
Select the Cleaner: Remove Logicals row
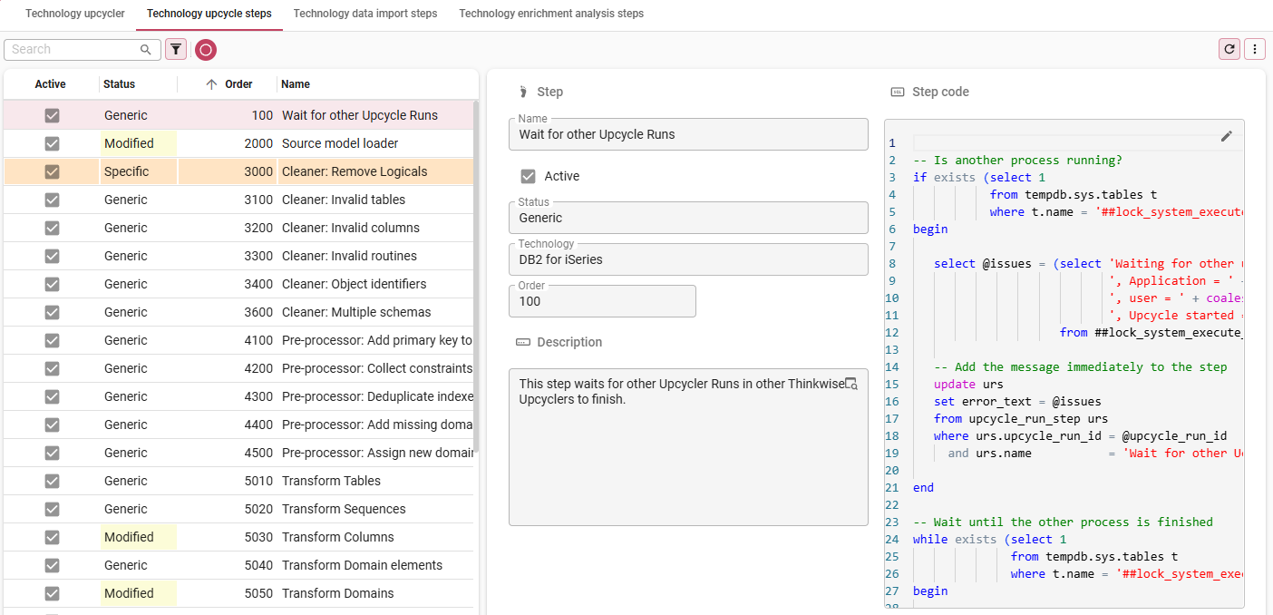pyautogui.click(x=355, y=171)
